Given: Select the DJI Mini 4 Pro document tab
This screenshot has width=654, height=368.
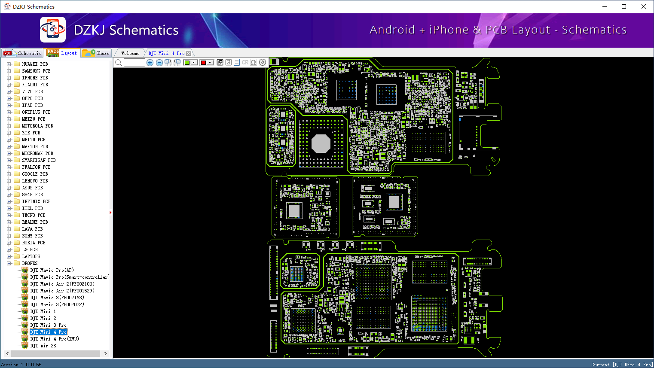Looking at the screenshot, I should (166, 53).
